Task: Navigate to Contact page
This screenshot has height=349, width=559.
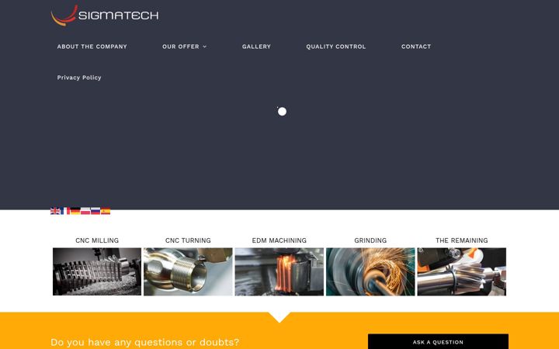Action: 416,47
